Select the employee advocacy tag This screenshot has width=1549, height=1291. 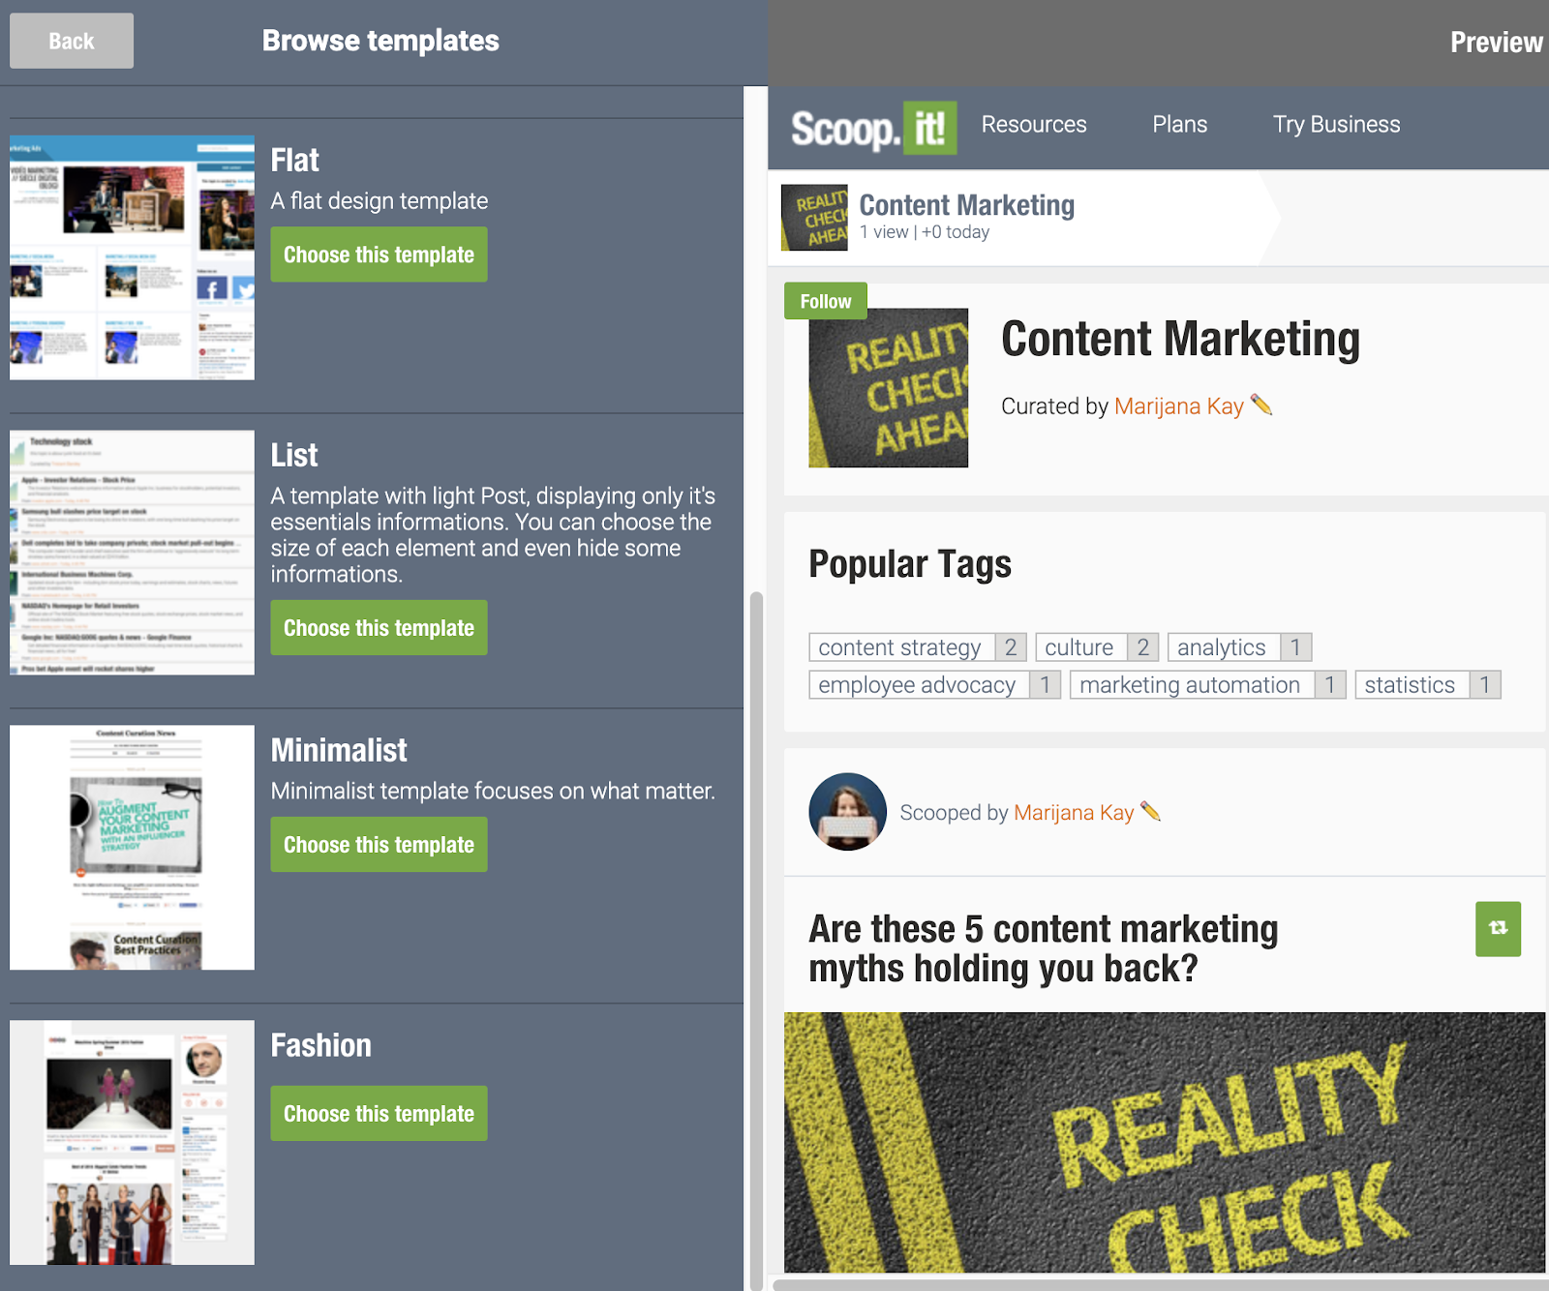point(934,685)
